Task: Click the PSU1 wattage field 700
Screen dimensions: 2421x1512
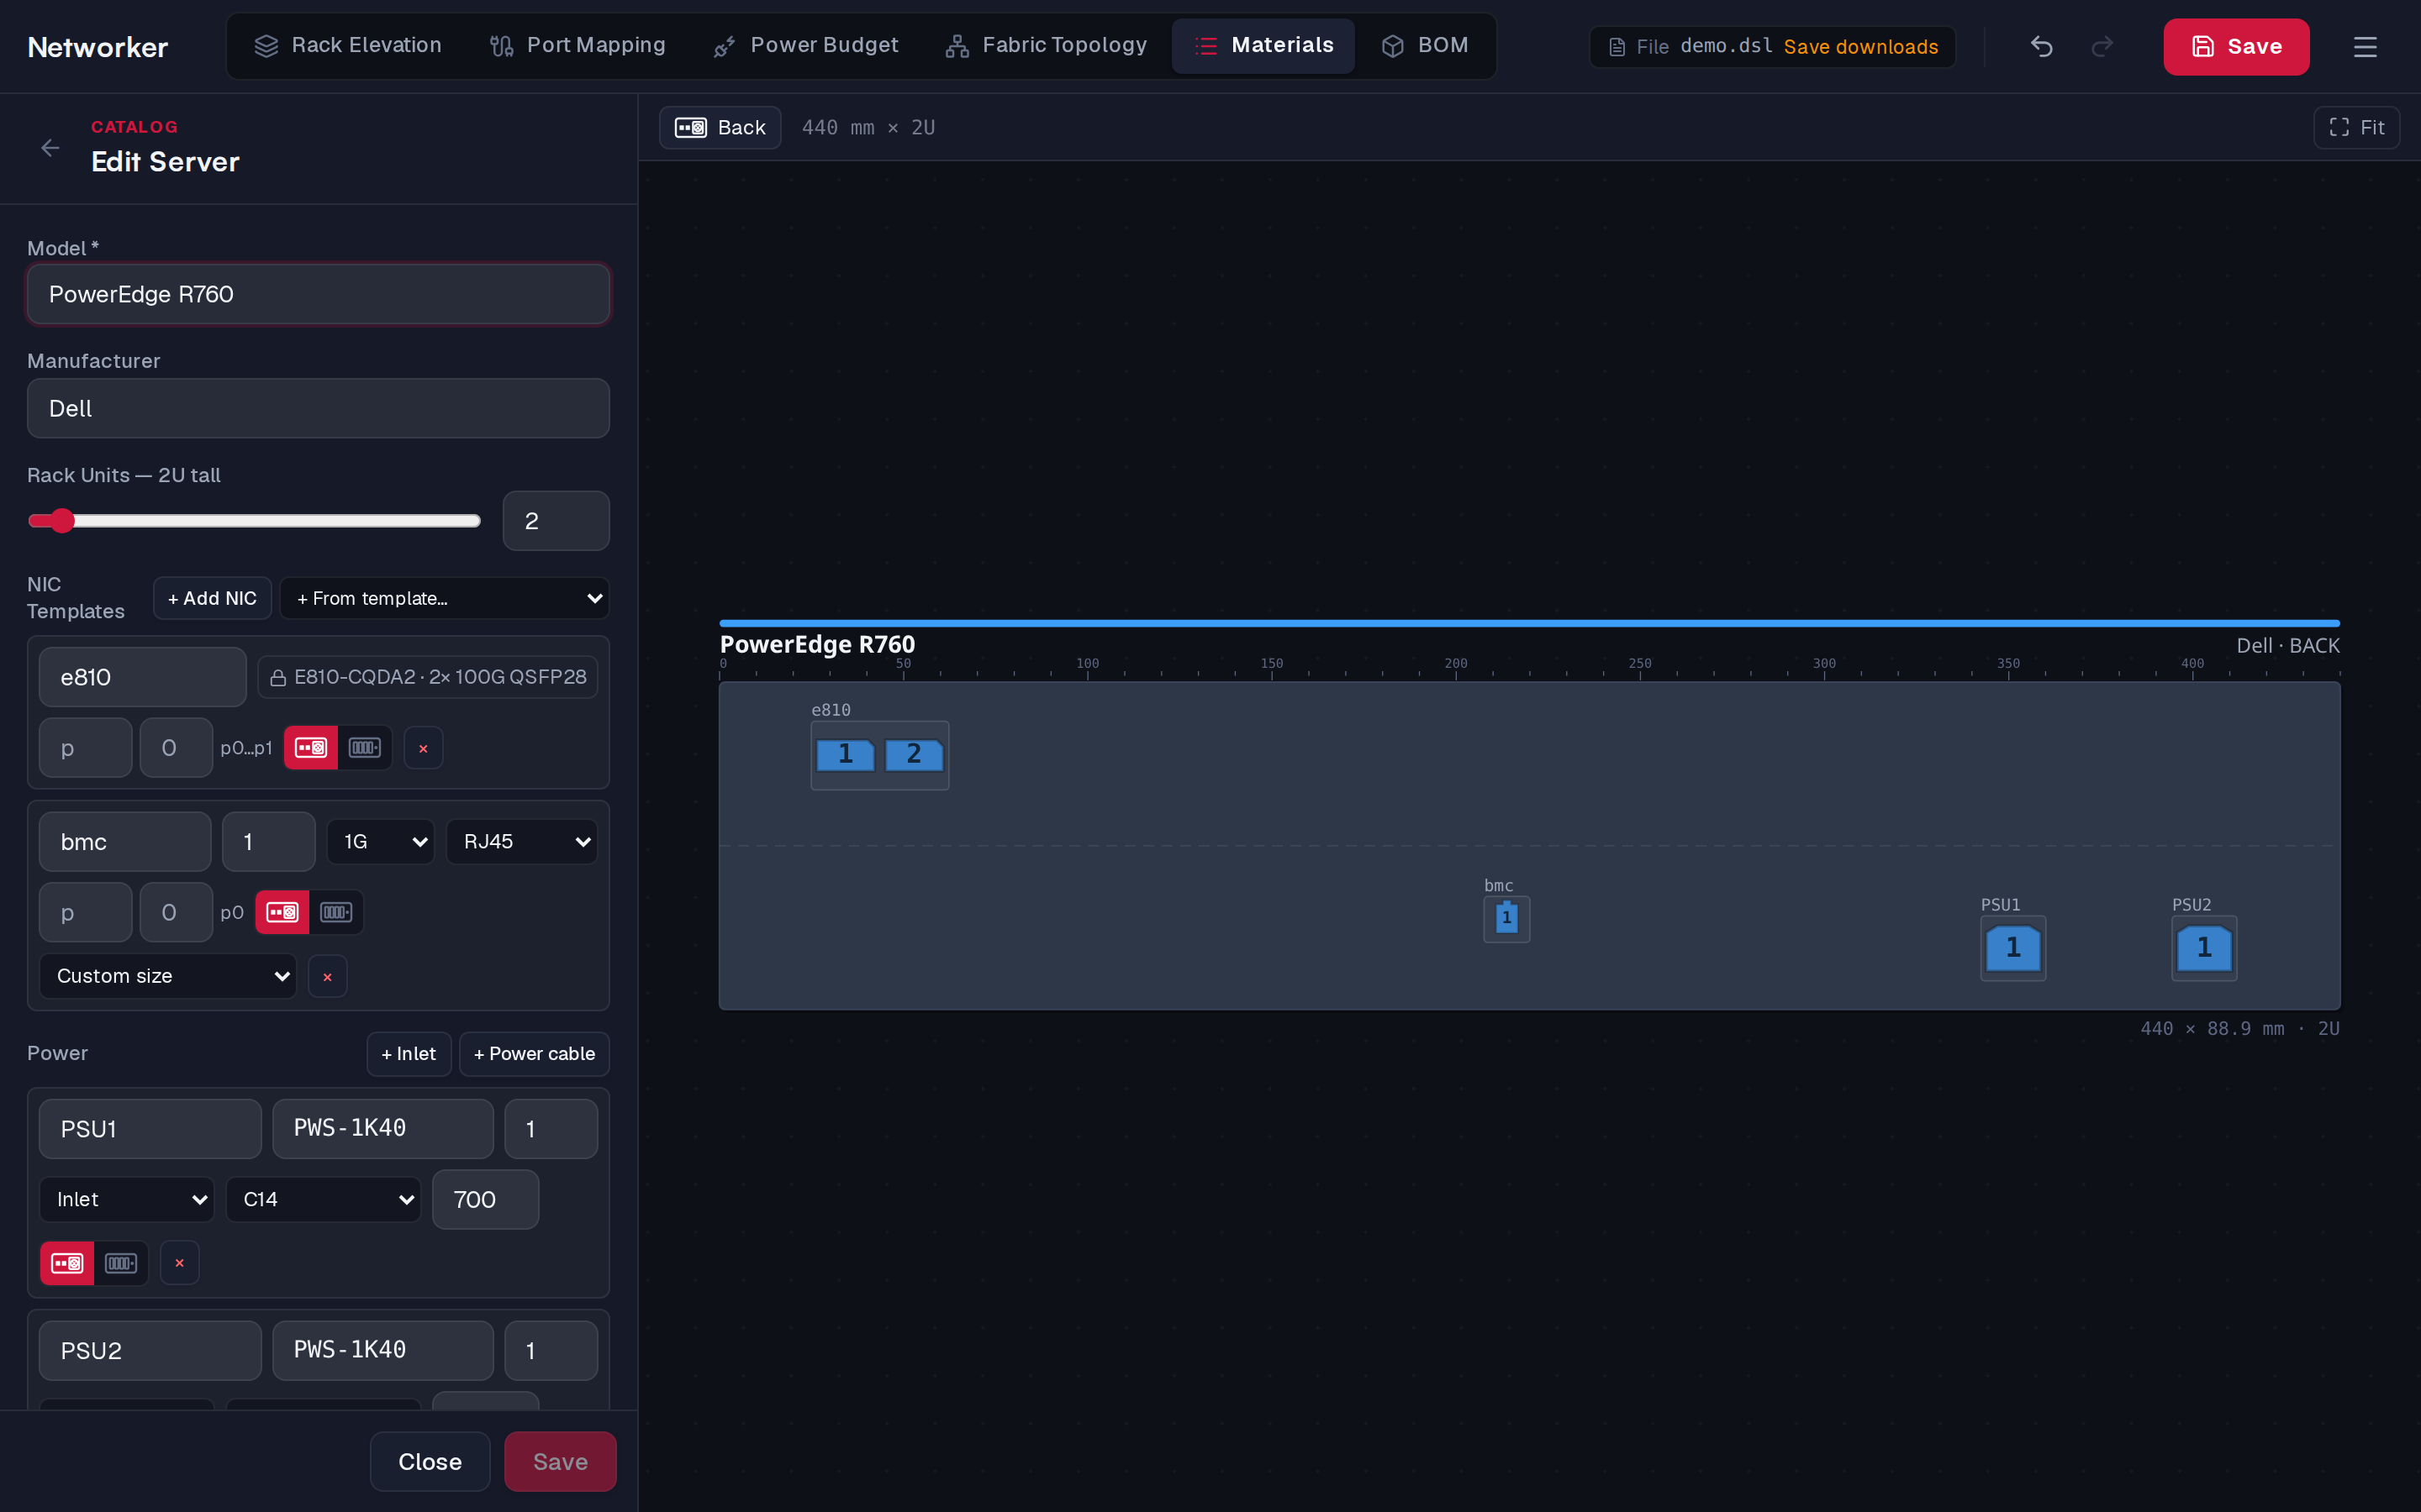Action: (x=485, y=1199)
